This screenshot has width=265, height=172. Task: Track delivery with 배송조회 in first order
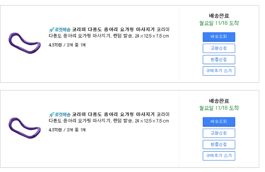click(x=219, y=37)
